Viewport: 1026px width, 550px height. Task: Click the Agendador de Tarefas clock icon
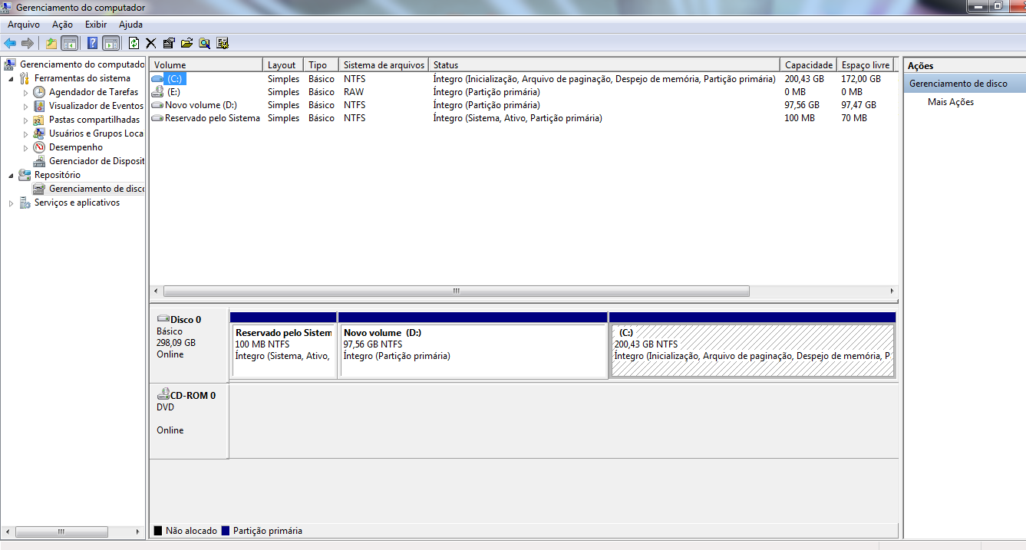[x=39, y=92]
